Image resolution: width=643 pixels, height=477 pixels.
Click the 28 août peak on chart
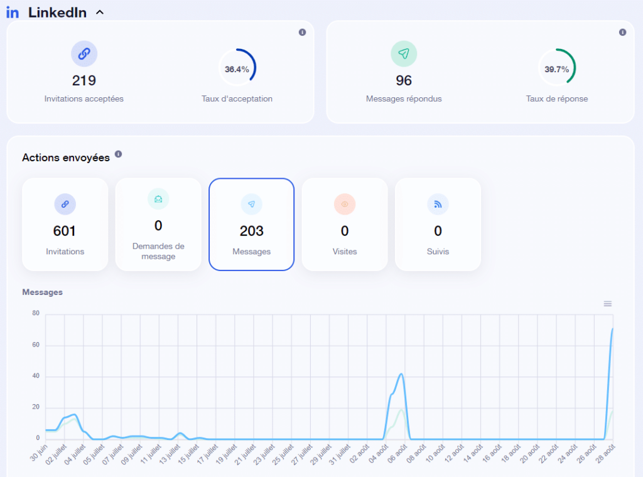click(x=612, y=329)
